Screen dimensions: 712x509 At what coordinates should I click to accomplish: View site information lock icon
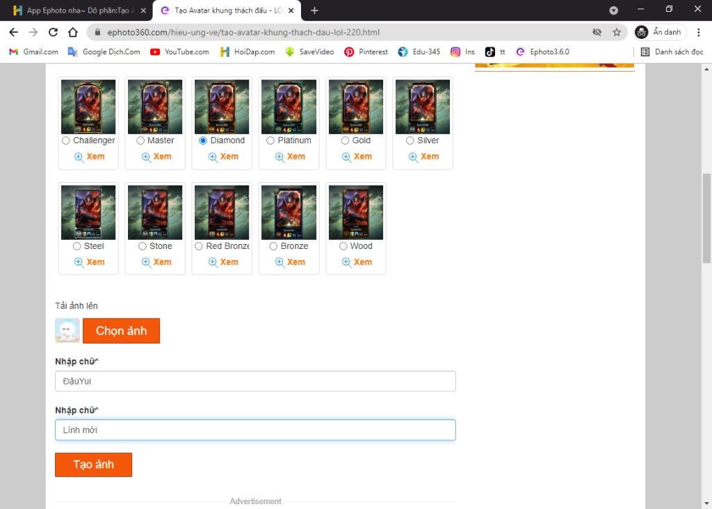pyautogui.click(x=97, y=32)
